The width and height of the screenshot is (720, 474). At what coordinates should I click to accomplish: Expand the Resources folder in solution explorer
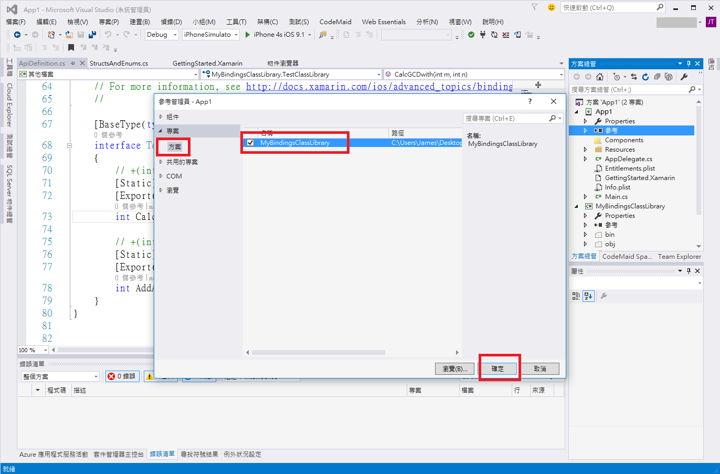click(586, 150)
